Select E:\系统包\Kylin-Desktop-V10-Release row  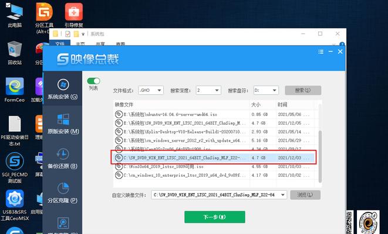pos(214,132)
